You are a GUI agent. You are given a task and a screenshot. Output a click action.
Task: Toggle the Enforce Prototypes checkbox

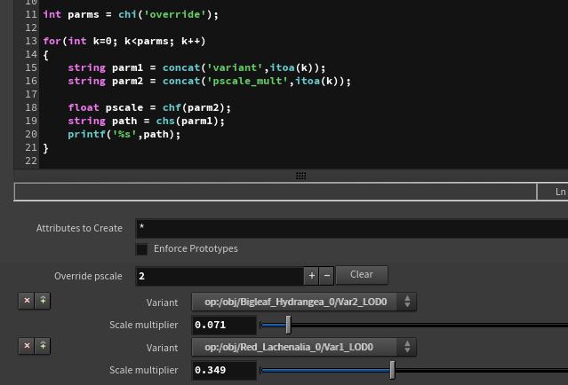141,249
